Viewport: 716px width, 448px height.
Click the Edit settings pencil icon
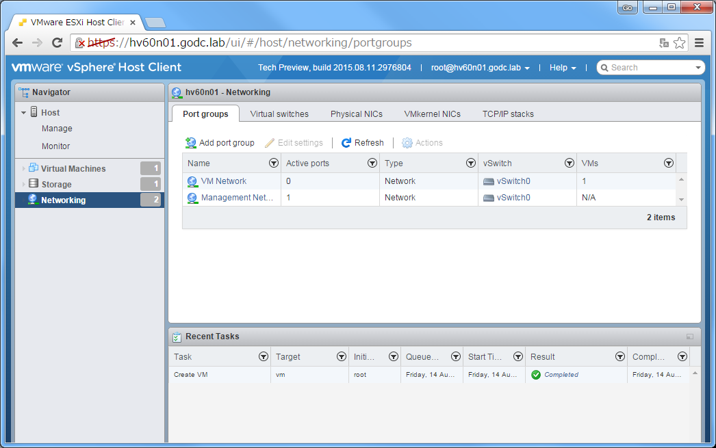click(x=270, y=143)
